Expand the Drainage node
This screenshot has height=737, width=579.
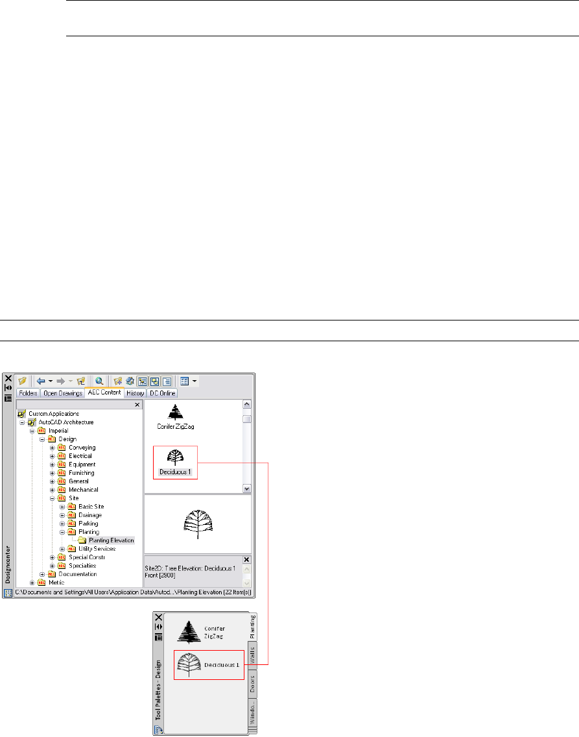tap(62, 516)
